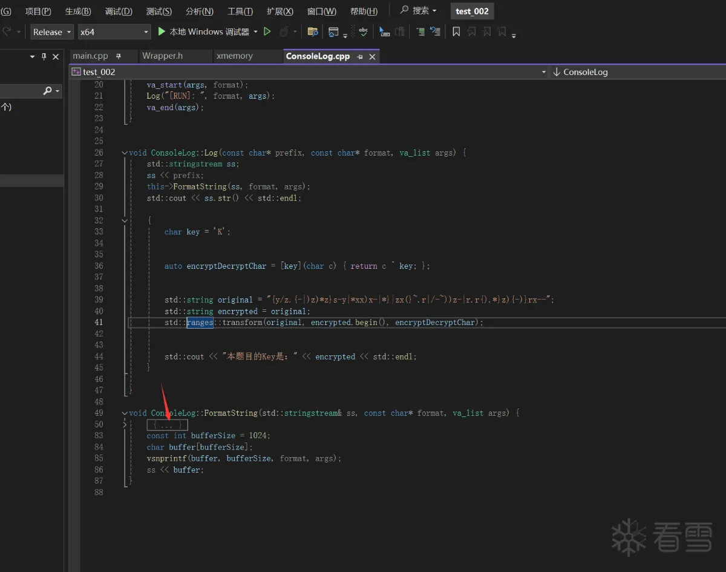Click the abc spell checker icon

pyautogui.click(x=363, y=31)
